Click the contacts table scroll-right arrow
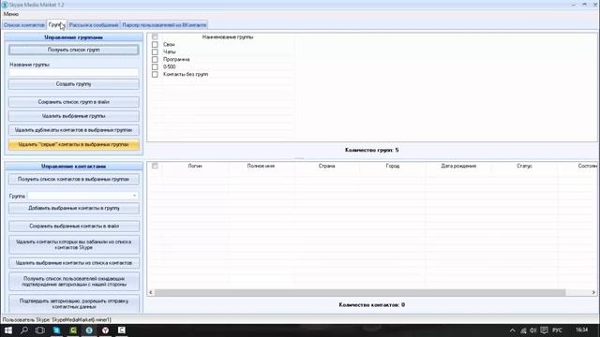This screenshot has height=337, width=600. pos(593,292)
